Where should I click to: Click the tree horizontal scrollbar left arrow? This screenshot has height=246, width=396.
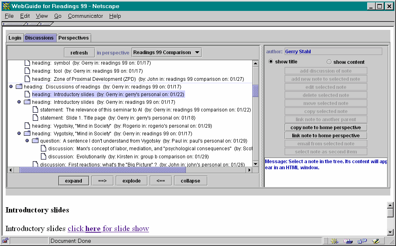tap(11, 170)
